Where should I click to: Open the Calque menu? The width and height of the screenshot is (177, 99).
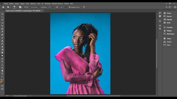[x=22, y=4]
